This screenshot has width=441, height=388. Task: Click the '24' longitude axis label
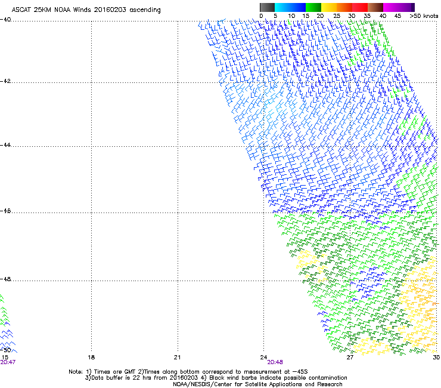click(263, 358)
